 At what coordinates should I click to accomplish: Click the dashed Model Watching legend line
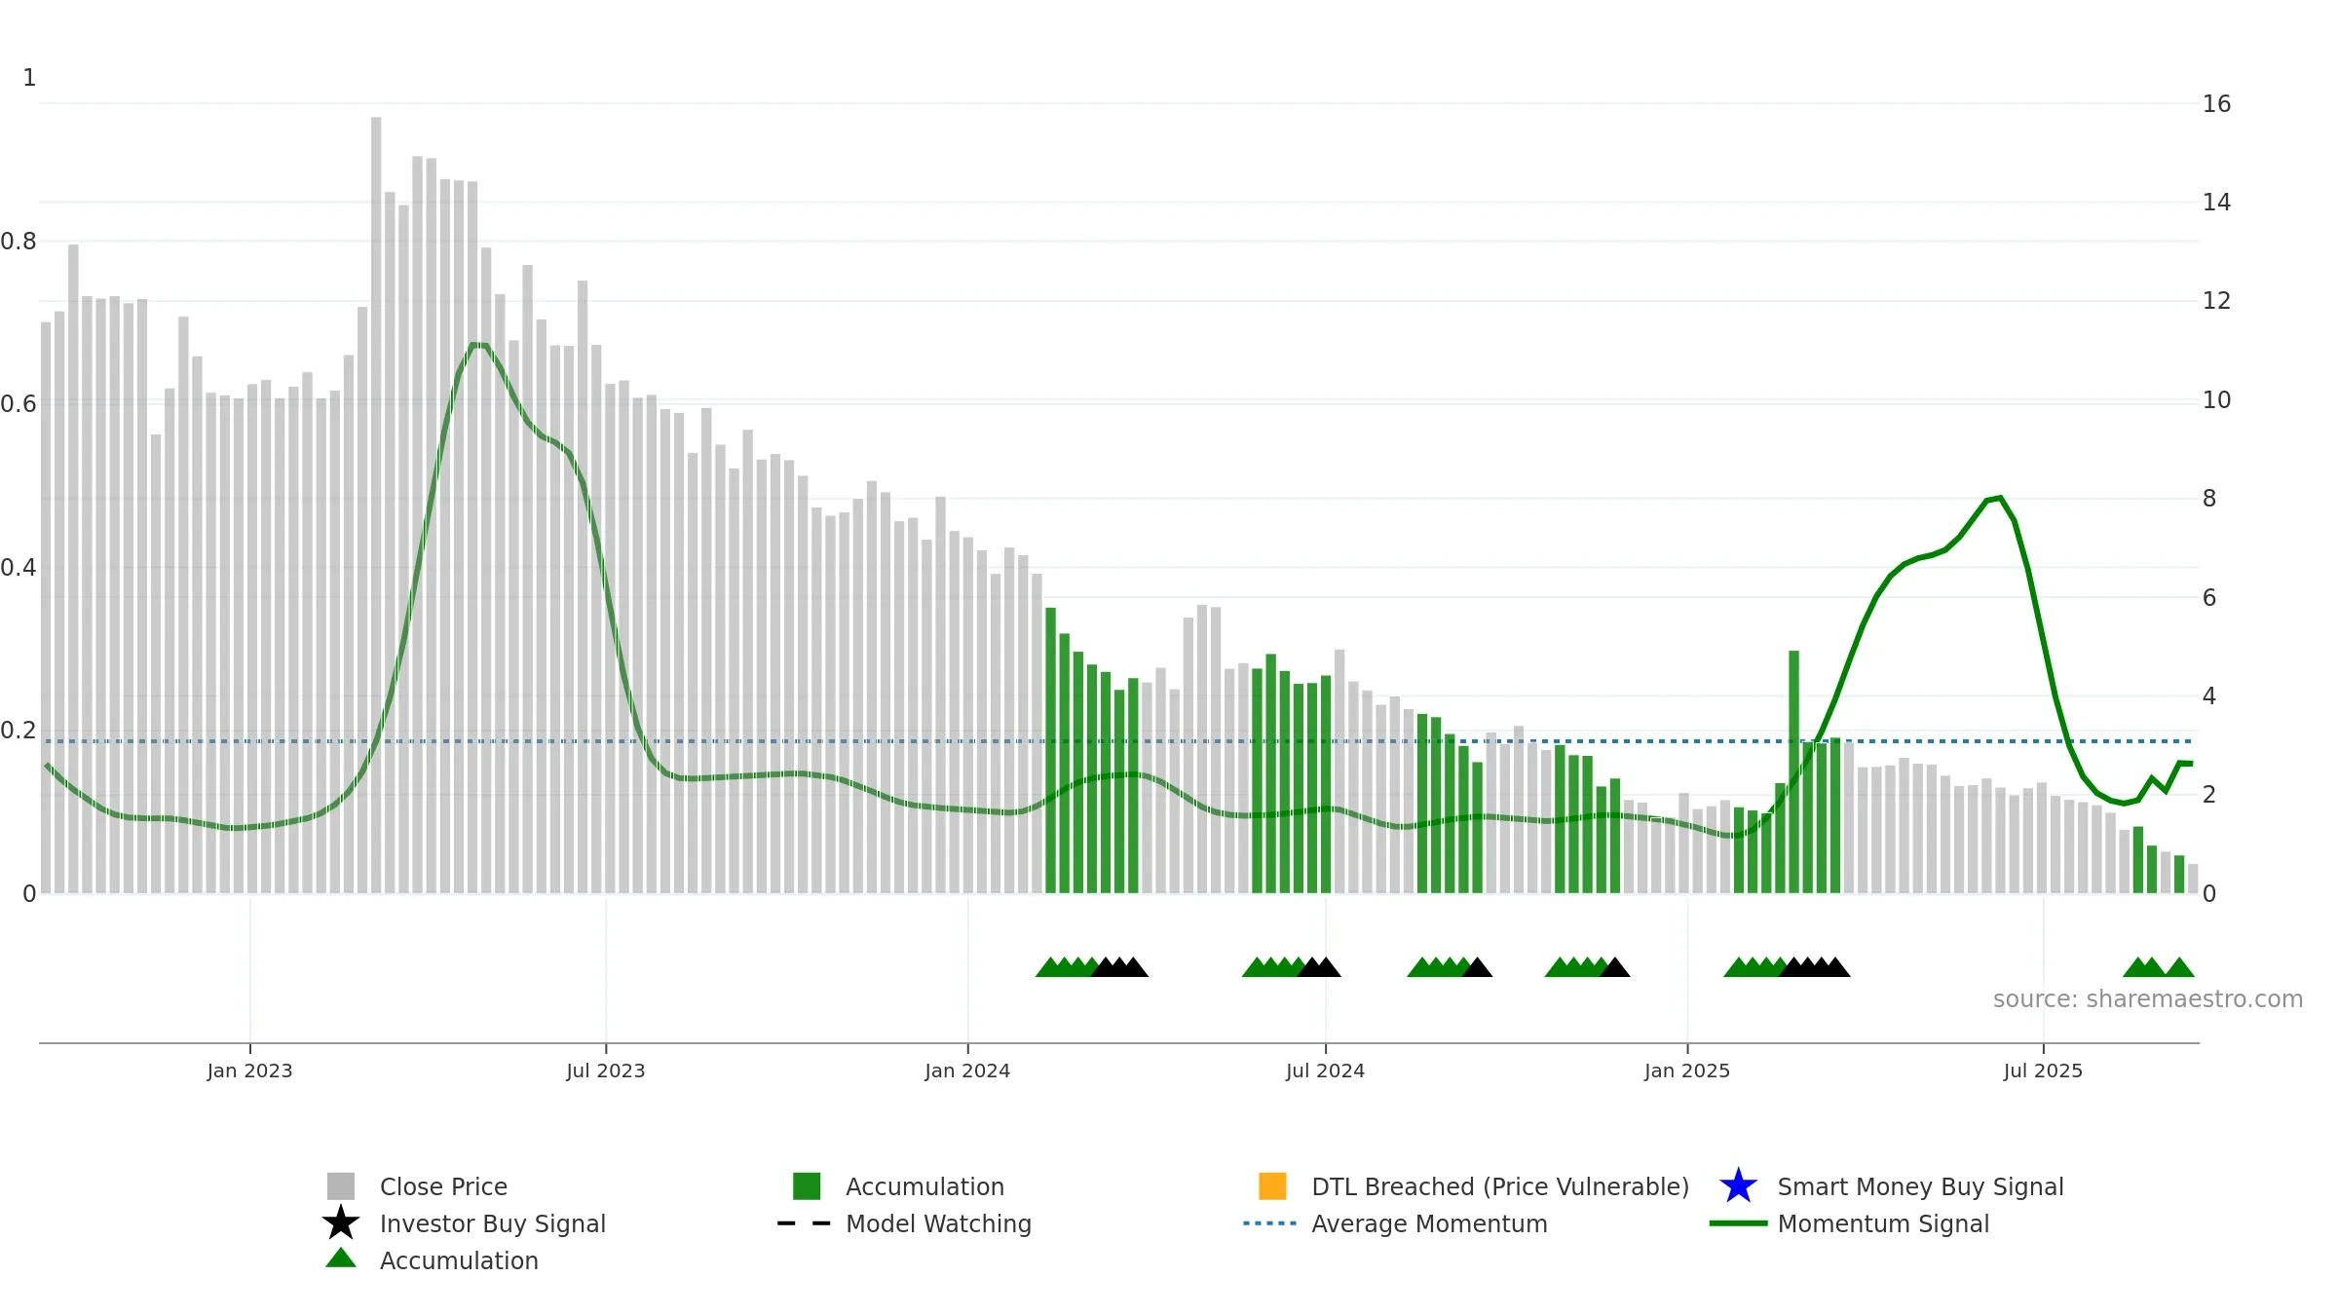805,1223
